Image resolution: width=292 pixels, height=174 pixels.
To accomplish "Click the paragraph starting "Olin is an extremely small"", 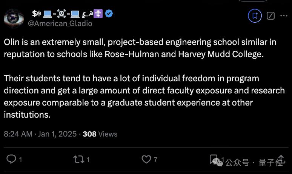I will [x=140, y=48].
